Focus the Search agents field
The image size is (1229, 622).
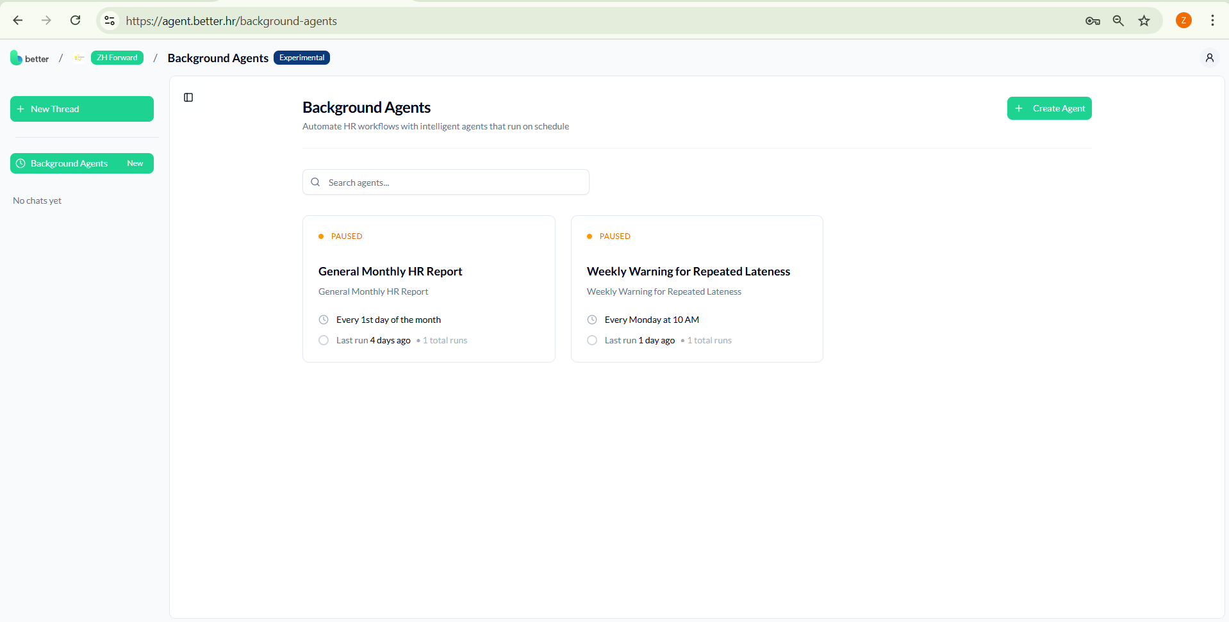[x=446, y=182]
